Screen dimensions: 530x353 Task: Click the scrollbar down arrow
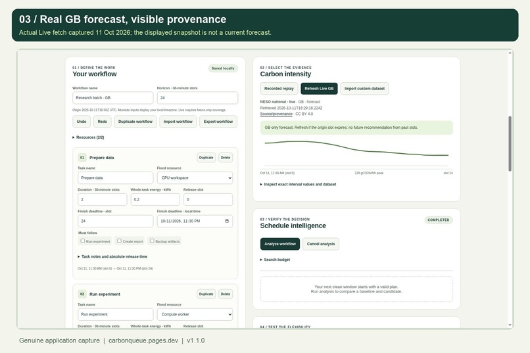pyautogui.click(x=510, y=325)
